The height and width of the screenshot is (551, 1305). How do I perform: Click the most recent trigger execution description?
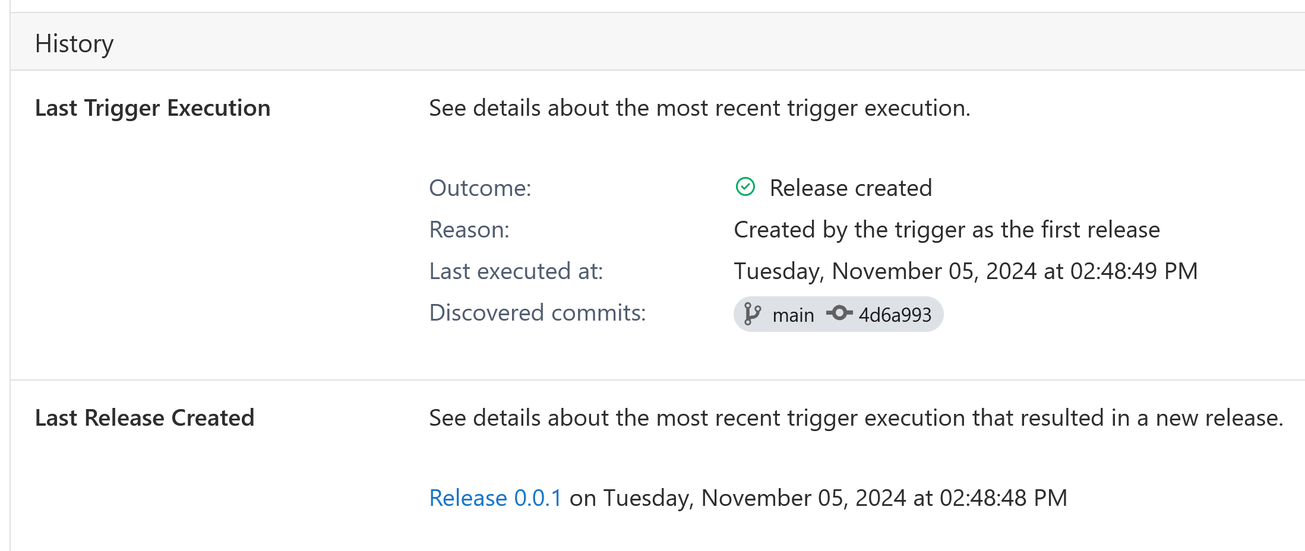coord(700,108)
